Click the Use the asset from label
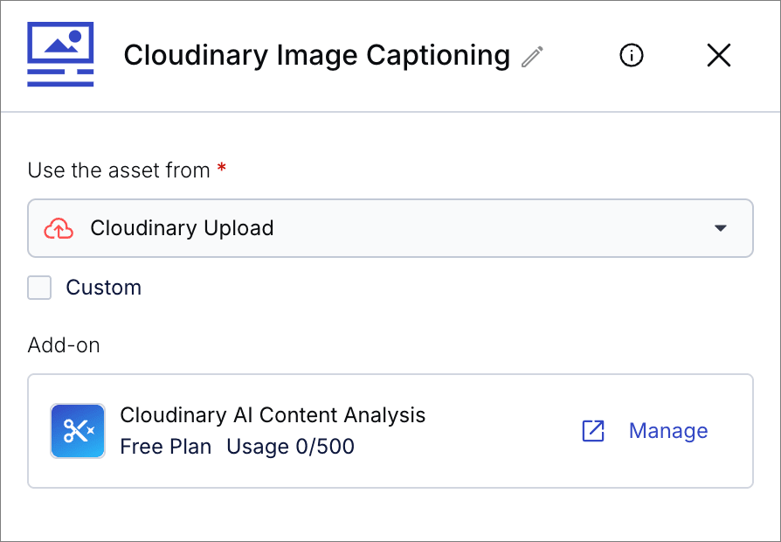The image size is (781, 542). coord(119,170)
